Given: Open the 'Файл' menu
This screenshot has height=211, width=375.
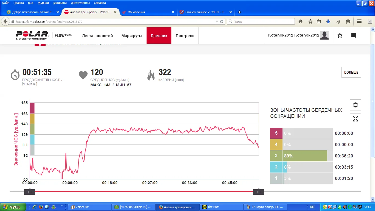Looking at the screenshot, I should click(x=5, y=3).
